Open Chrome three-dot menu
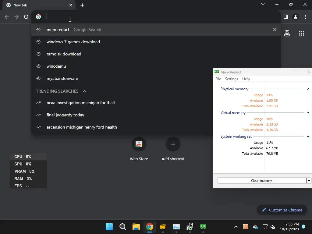 coord(305,17)
